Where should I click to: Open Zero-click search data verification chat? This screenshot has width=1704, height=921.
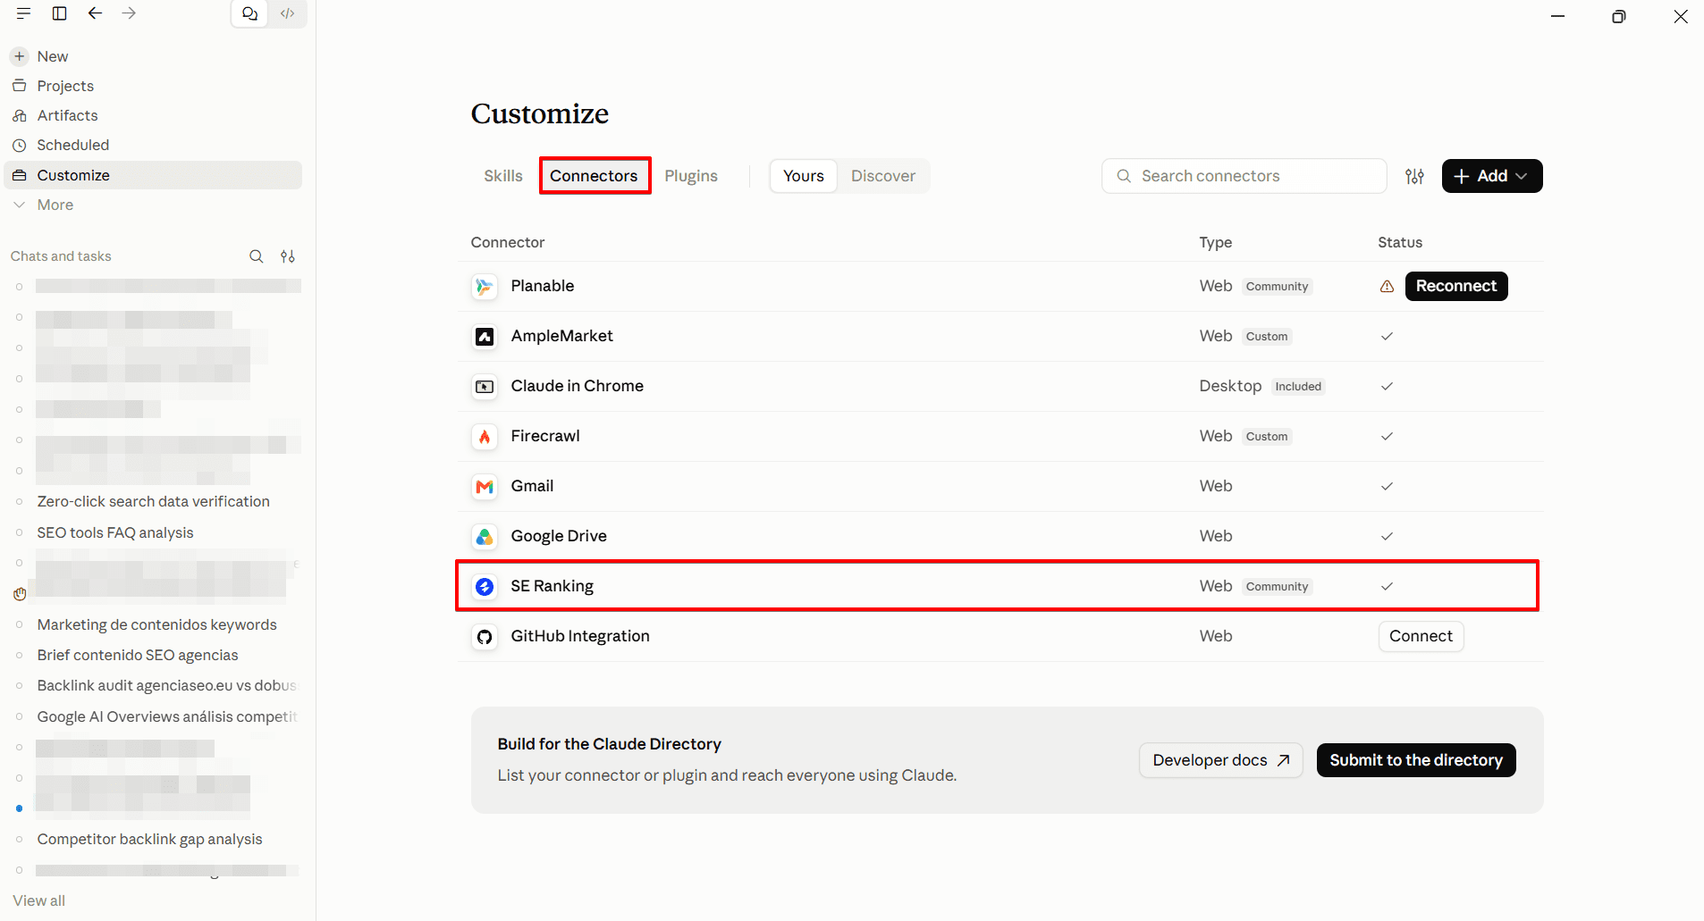153,502
